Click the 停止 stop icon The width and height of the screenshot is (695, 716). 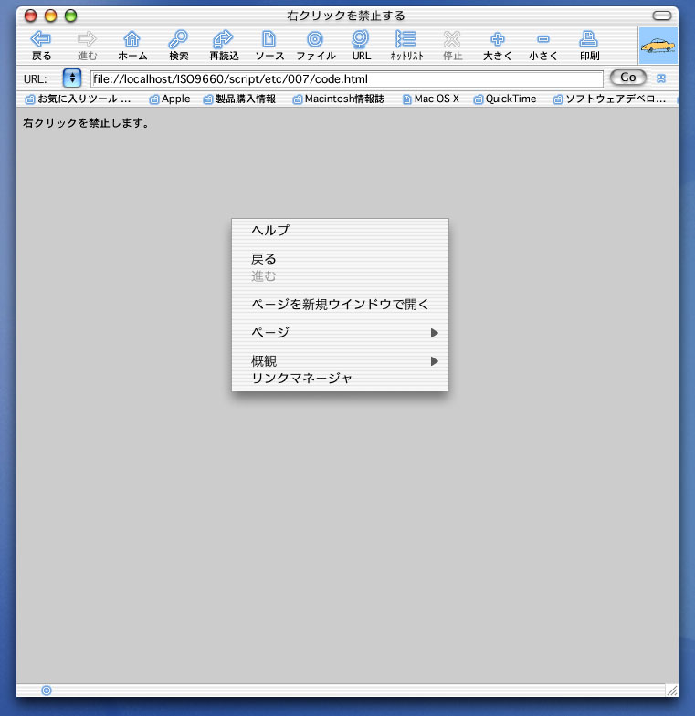452,40
